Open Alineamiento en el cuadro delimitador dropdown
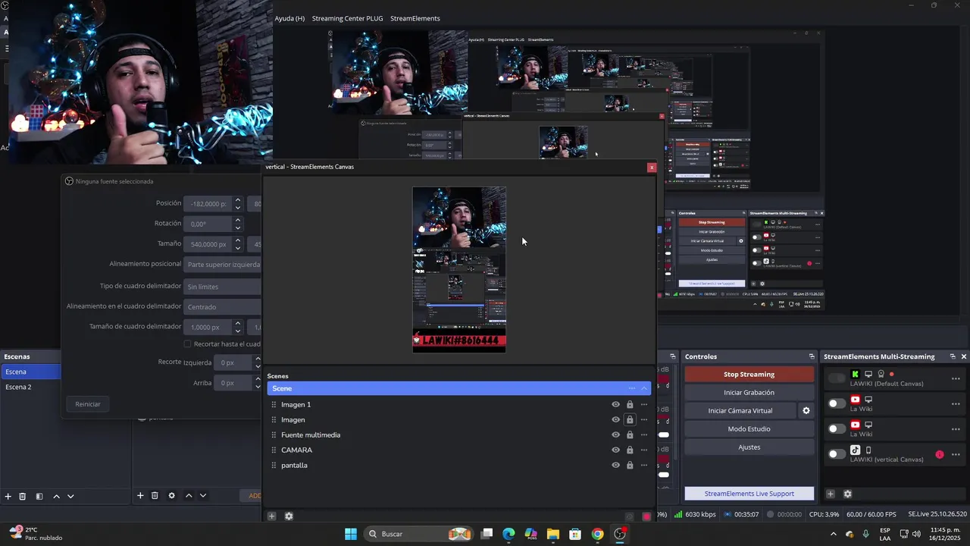The width and height of the screenshot is (970, 546). (223, 306)
